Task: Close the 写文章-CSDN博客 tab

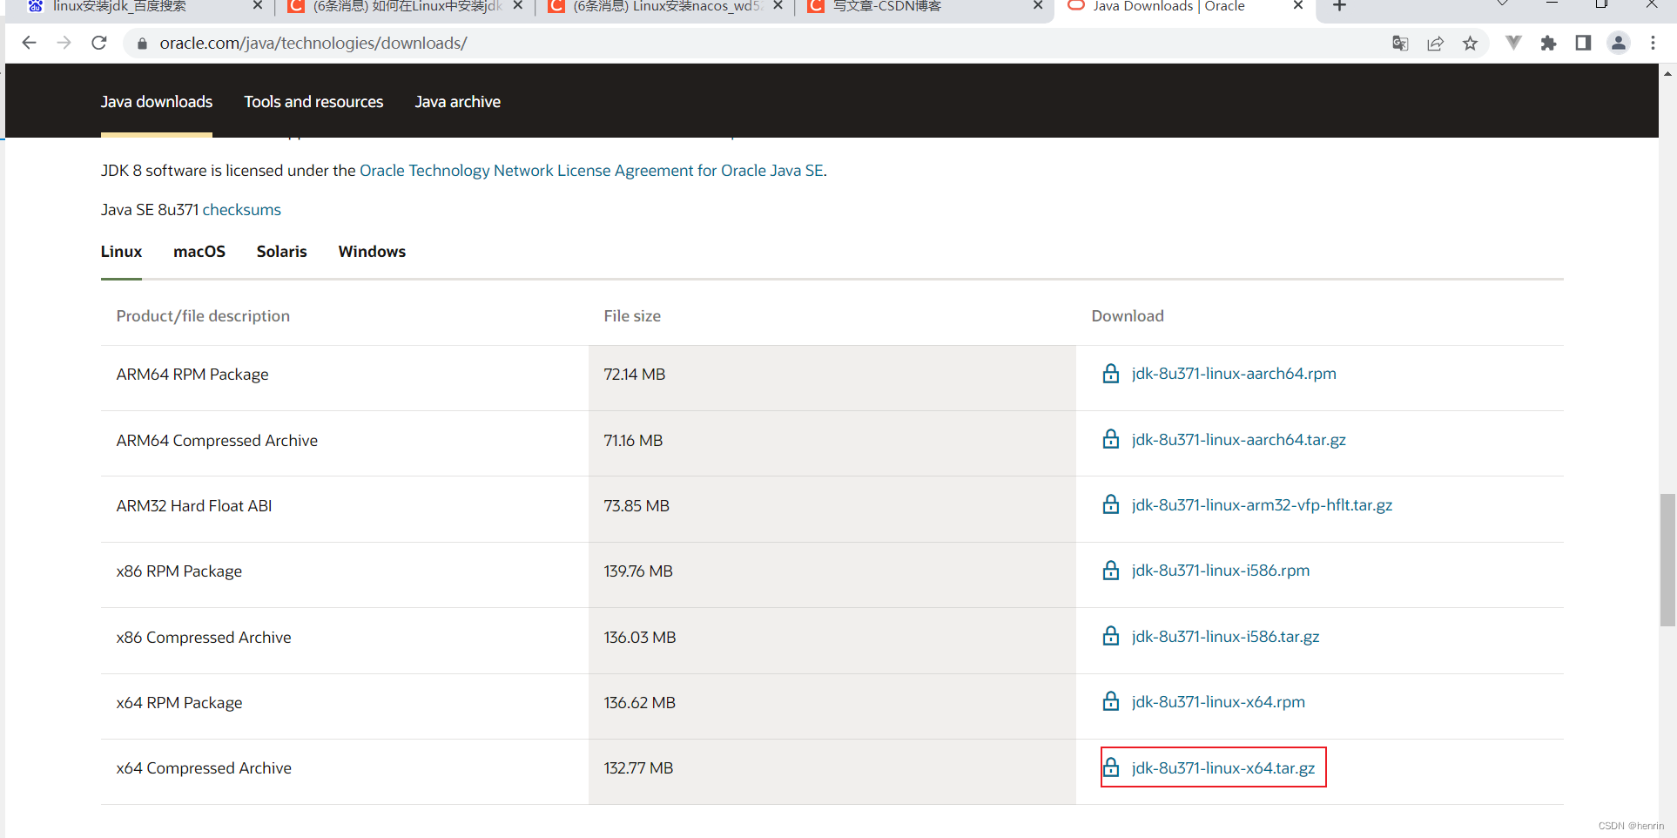Action: click(1038, 6)
